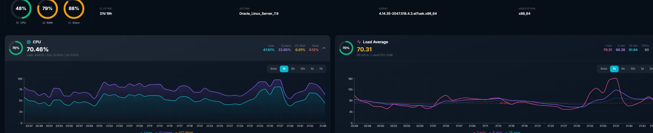The width and height of the screenshot is (653, 133).
Task: Toggle 5 min series in Load legend
Action: point(496,132)
